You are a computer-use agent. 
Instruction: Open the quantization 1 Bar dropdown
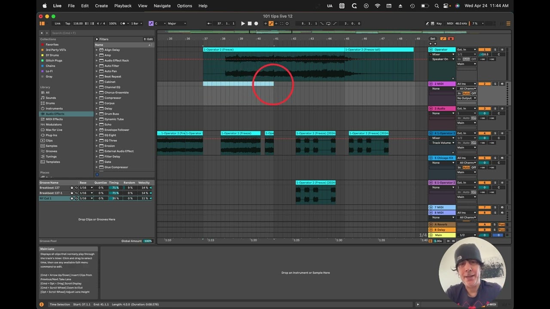[136, 24]
